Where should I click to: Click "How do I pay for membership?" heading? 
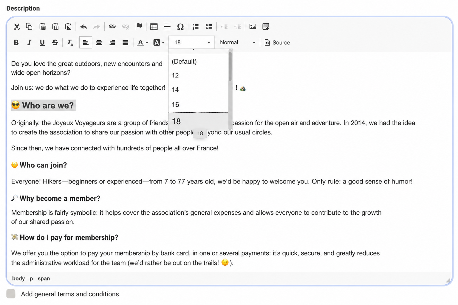[x=65, y=237]
